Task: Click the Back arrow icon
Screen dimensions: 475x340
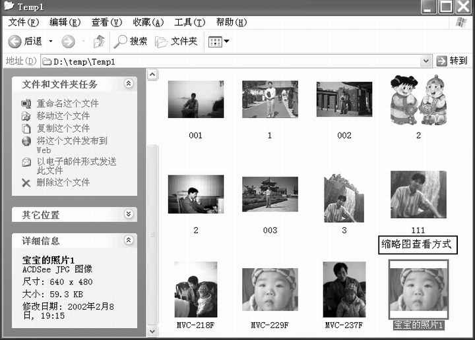Action: point(15,42)
